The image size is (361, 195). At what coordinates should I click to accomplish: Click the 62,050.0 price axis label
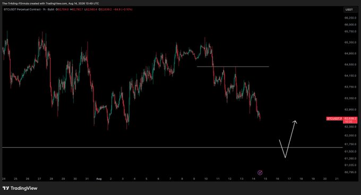pyautogui.click(x=350, y=136)
